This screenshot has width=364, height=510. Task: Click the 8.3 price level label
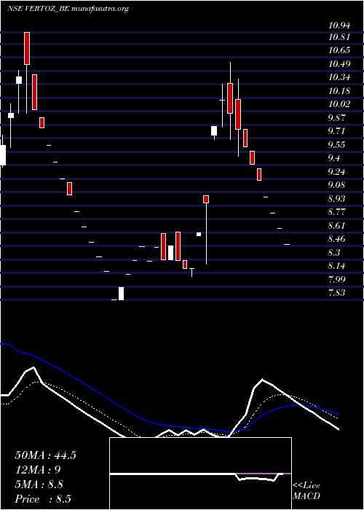[x=334, y=253]
